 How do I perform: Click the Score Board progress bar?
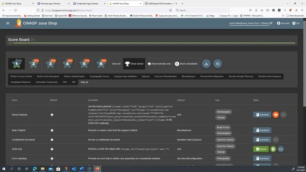coord(152,43)
